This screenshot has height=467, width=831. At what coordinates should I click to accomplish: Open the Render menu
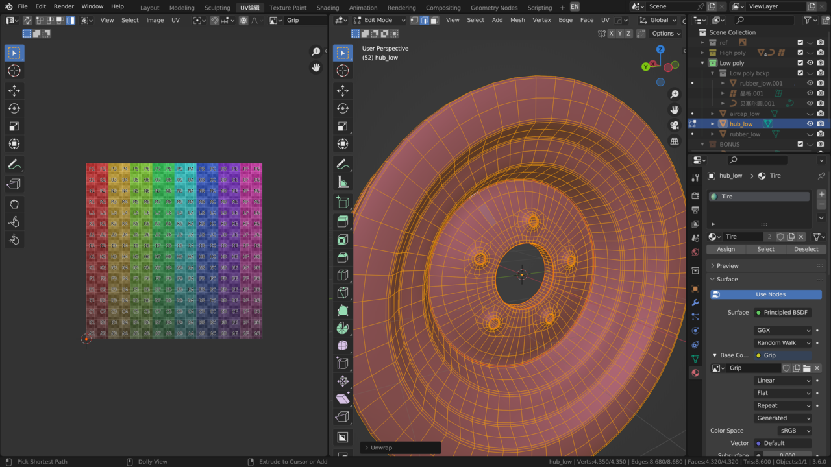click(x=64, y=6)
